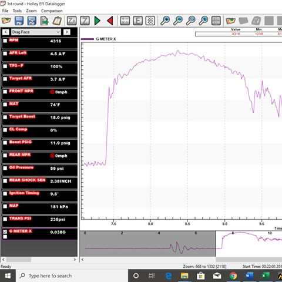Enable the REAR SHOCK SEN channel checkbox
This screenshot has width=282, height=282.
pyautogui.click(x=5, y=180)
